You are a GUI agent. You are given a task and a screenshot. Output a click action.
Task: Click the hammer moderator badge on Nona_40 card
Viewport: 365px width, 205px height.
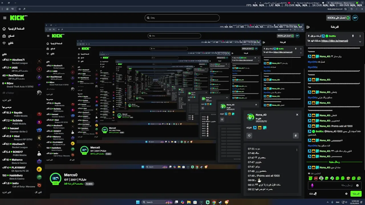255,128
